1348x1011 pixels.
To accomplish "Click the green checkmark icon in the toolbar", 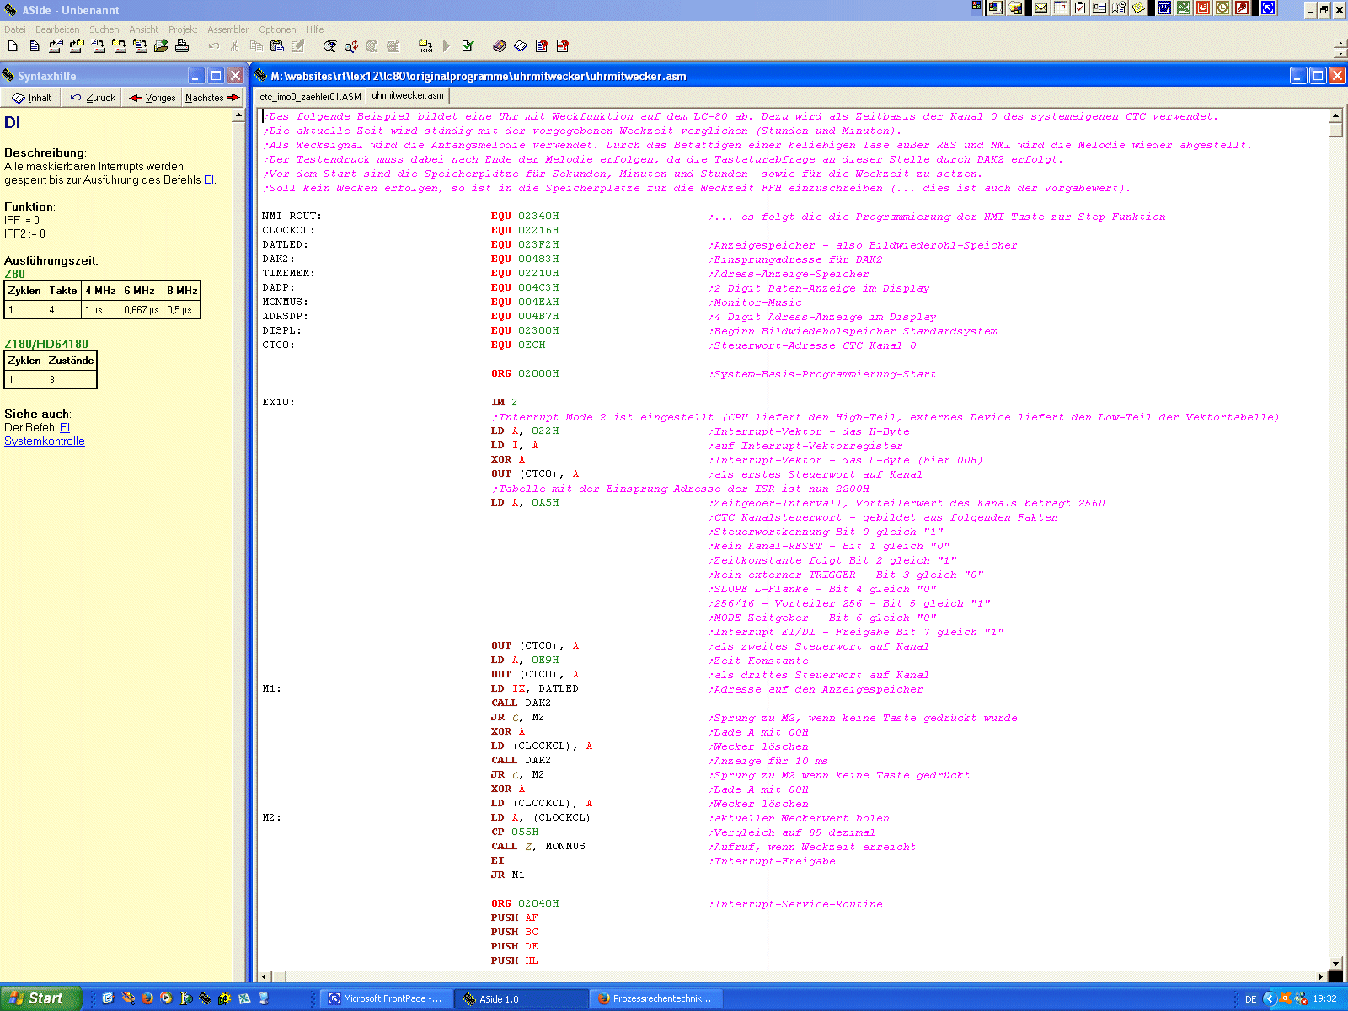I will point(468,46).
